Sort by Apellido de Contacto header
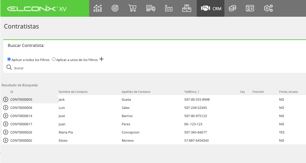 coord(136,92)
